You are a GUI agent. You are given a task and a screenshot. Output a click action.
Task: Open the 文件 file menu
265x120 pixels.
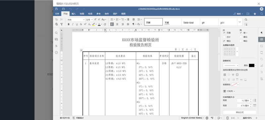(x=57, y=14)
